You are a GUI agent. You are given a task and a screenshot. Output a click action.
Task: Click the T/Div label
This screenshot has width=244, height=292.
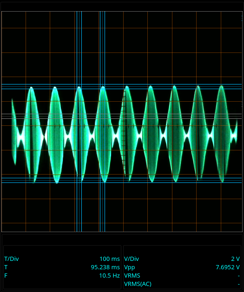tap(12, 259)
